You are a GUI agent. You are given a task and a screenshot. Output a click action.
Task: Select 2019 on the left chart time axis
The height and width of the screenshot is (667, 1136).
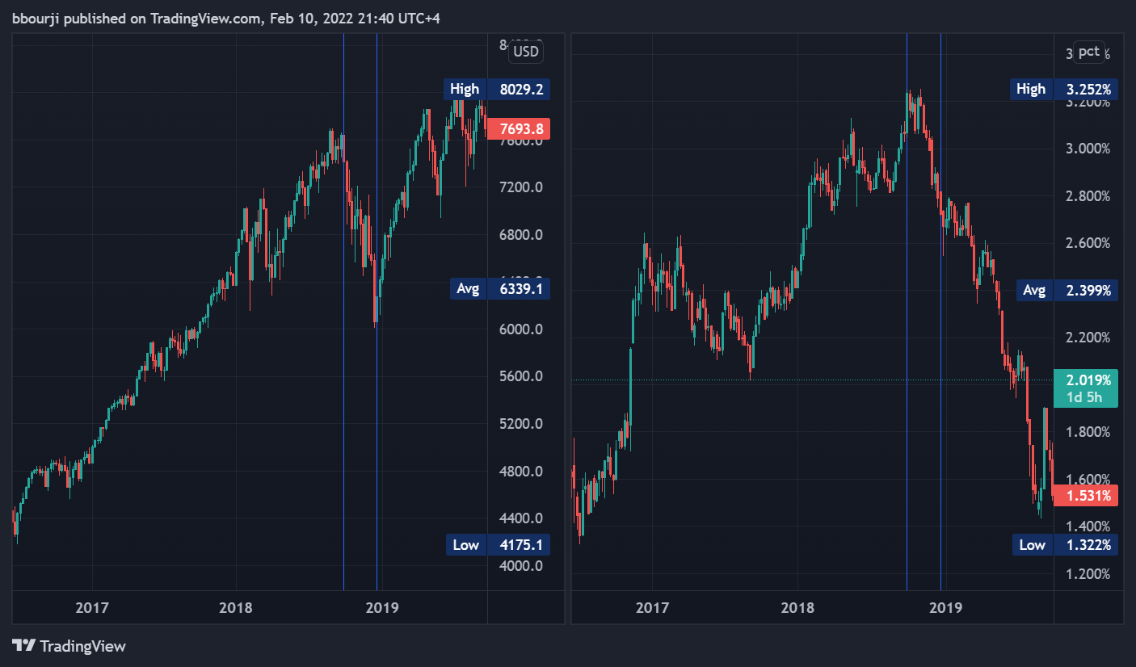coord(382,607)
